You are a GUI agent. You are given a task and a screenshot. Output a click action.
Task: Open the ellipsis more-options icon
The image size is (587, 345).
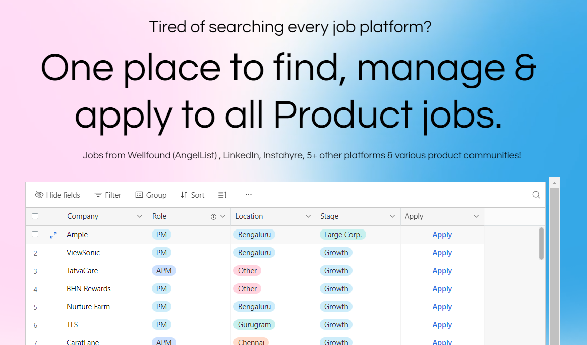click(248, 195)
